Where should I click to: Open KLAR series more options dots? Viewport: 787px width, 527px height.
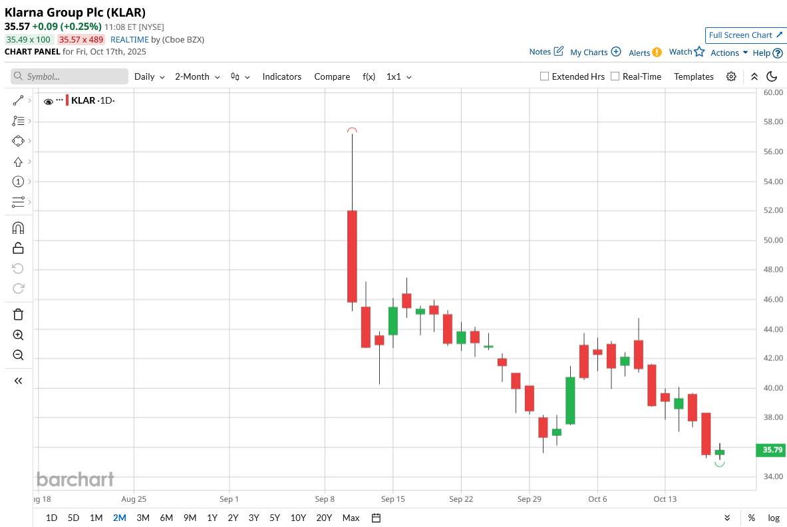click(x=60, y=99)
